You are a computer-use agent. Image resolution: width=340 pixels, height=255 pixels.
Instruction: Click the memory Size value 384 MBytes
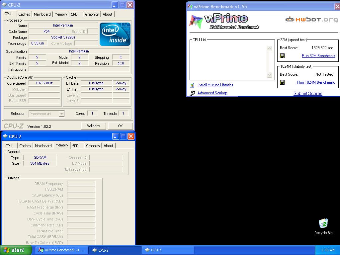40,163
